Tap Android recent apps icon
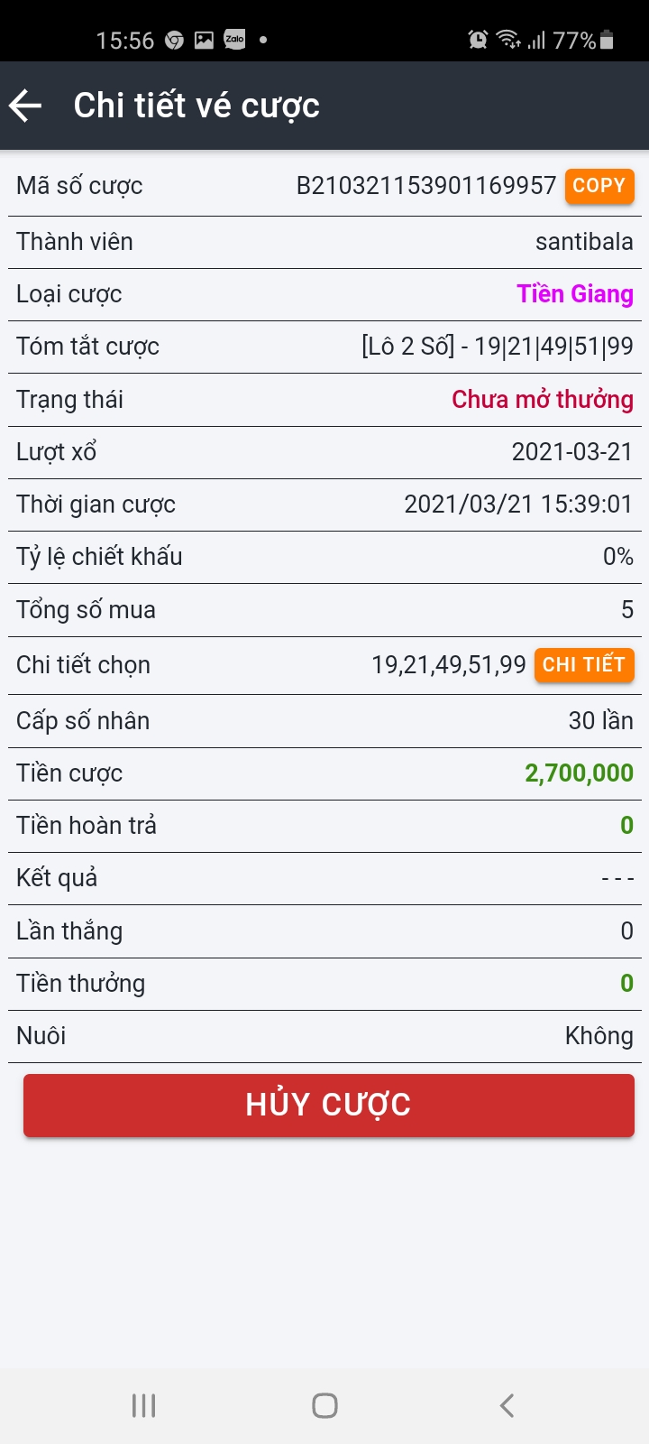The image size is (649, 1444). [143, 1405]
